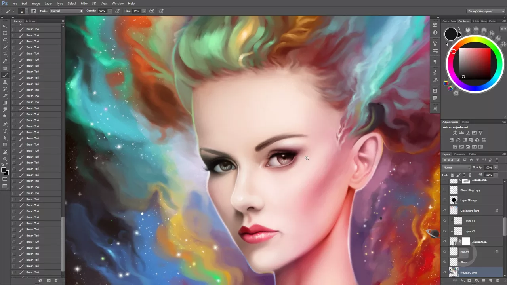The height and width of the screenshot is (285, 507).
Task: Open the Flow slider dropdown in options bar
Action: (x=144, y=11)
